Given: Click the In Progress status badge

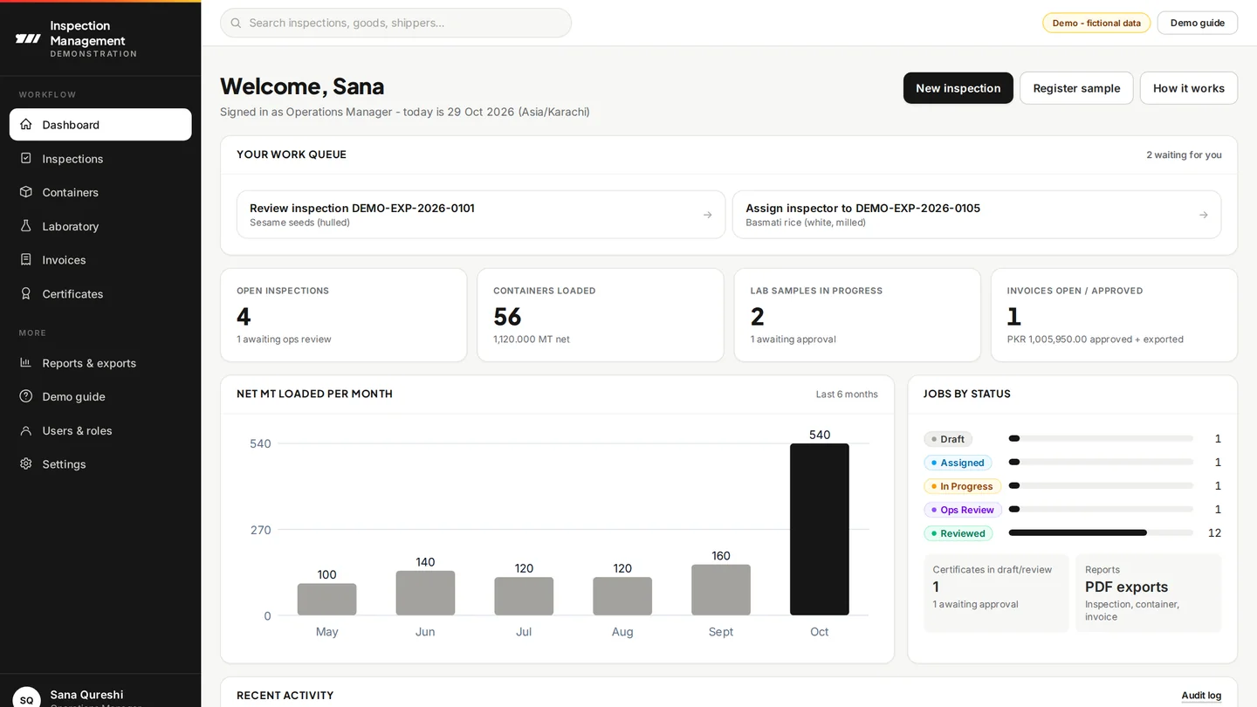Looking at the screenshot, I should click(962, 486).
